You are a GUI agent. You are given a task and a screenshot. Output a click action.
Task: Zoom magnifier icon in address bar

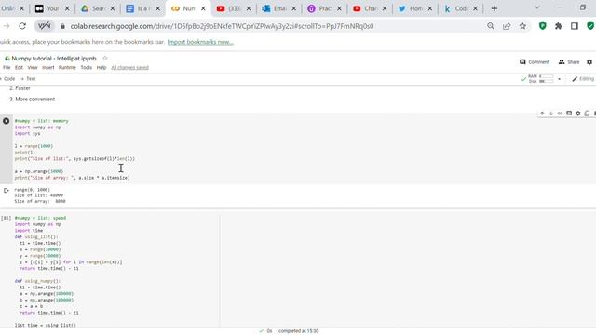[x=491, y=26]
